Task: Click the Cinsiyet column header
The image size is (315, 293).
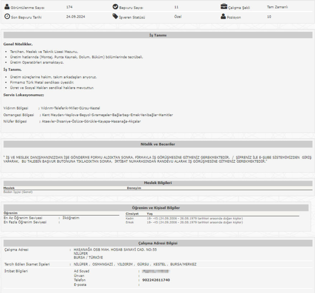Action: click(x=132, y=213)
